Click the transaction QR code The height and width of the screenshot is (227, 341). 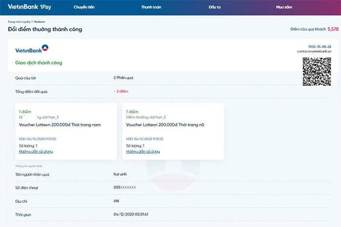tap(317, 71)
